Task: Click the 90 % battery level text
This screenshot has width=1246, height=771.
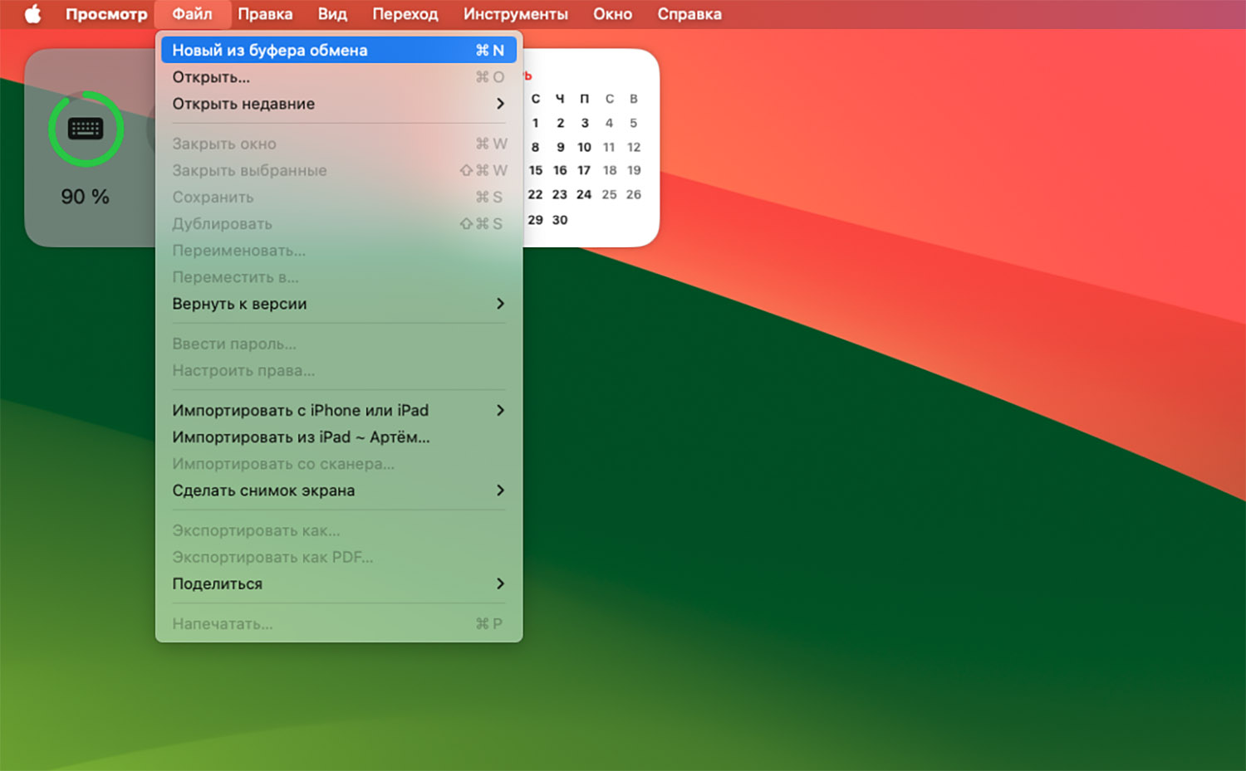Action: pos(86,197)
